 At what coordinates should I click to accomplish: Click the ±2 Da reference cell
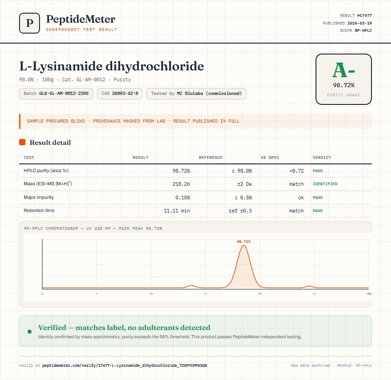(245, 184)
